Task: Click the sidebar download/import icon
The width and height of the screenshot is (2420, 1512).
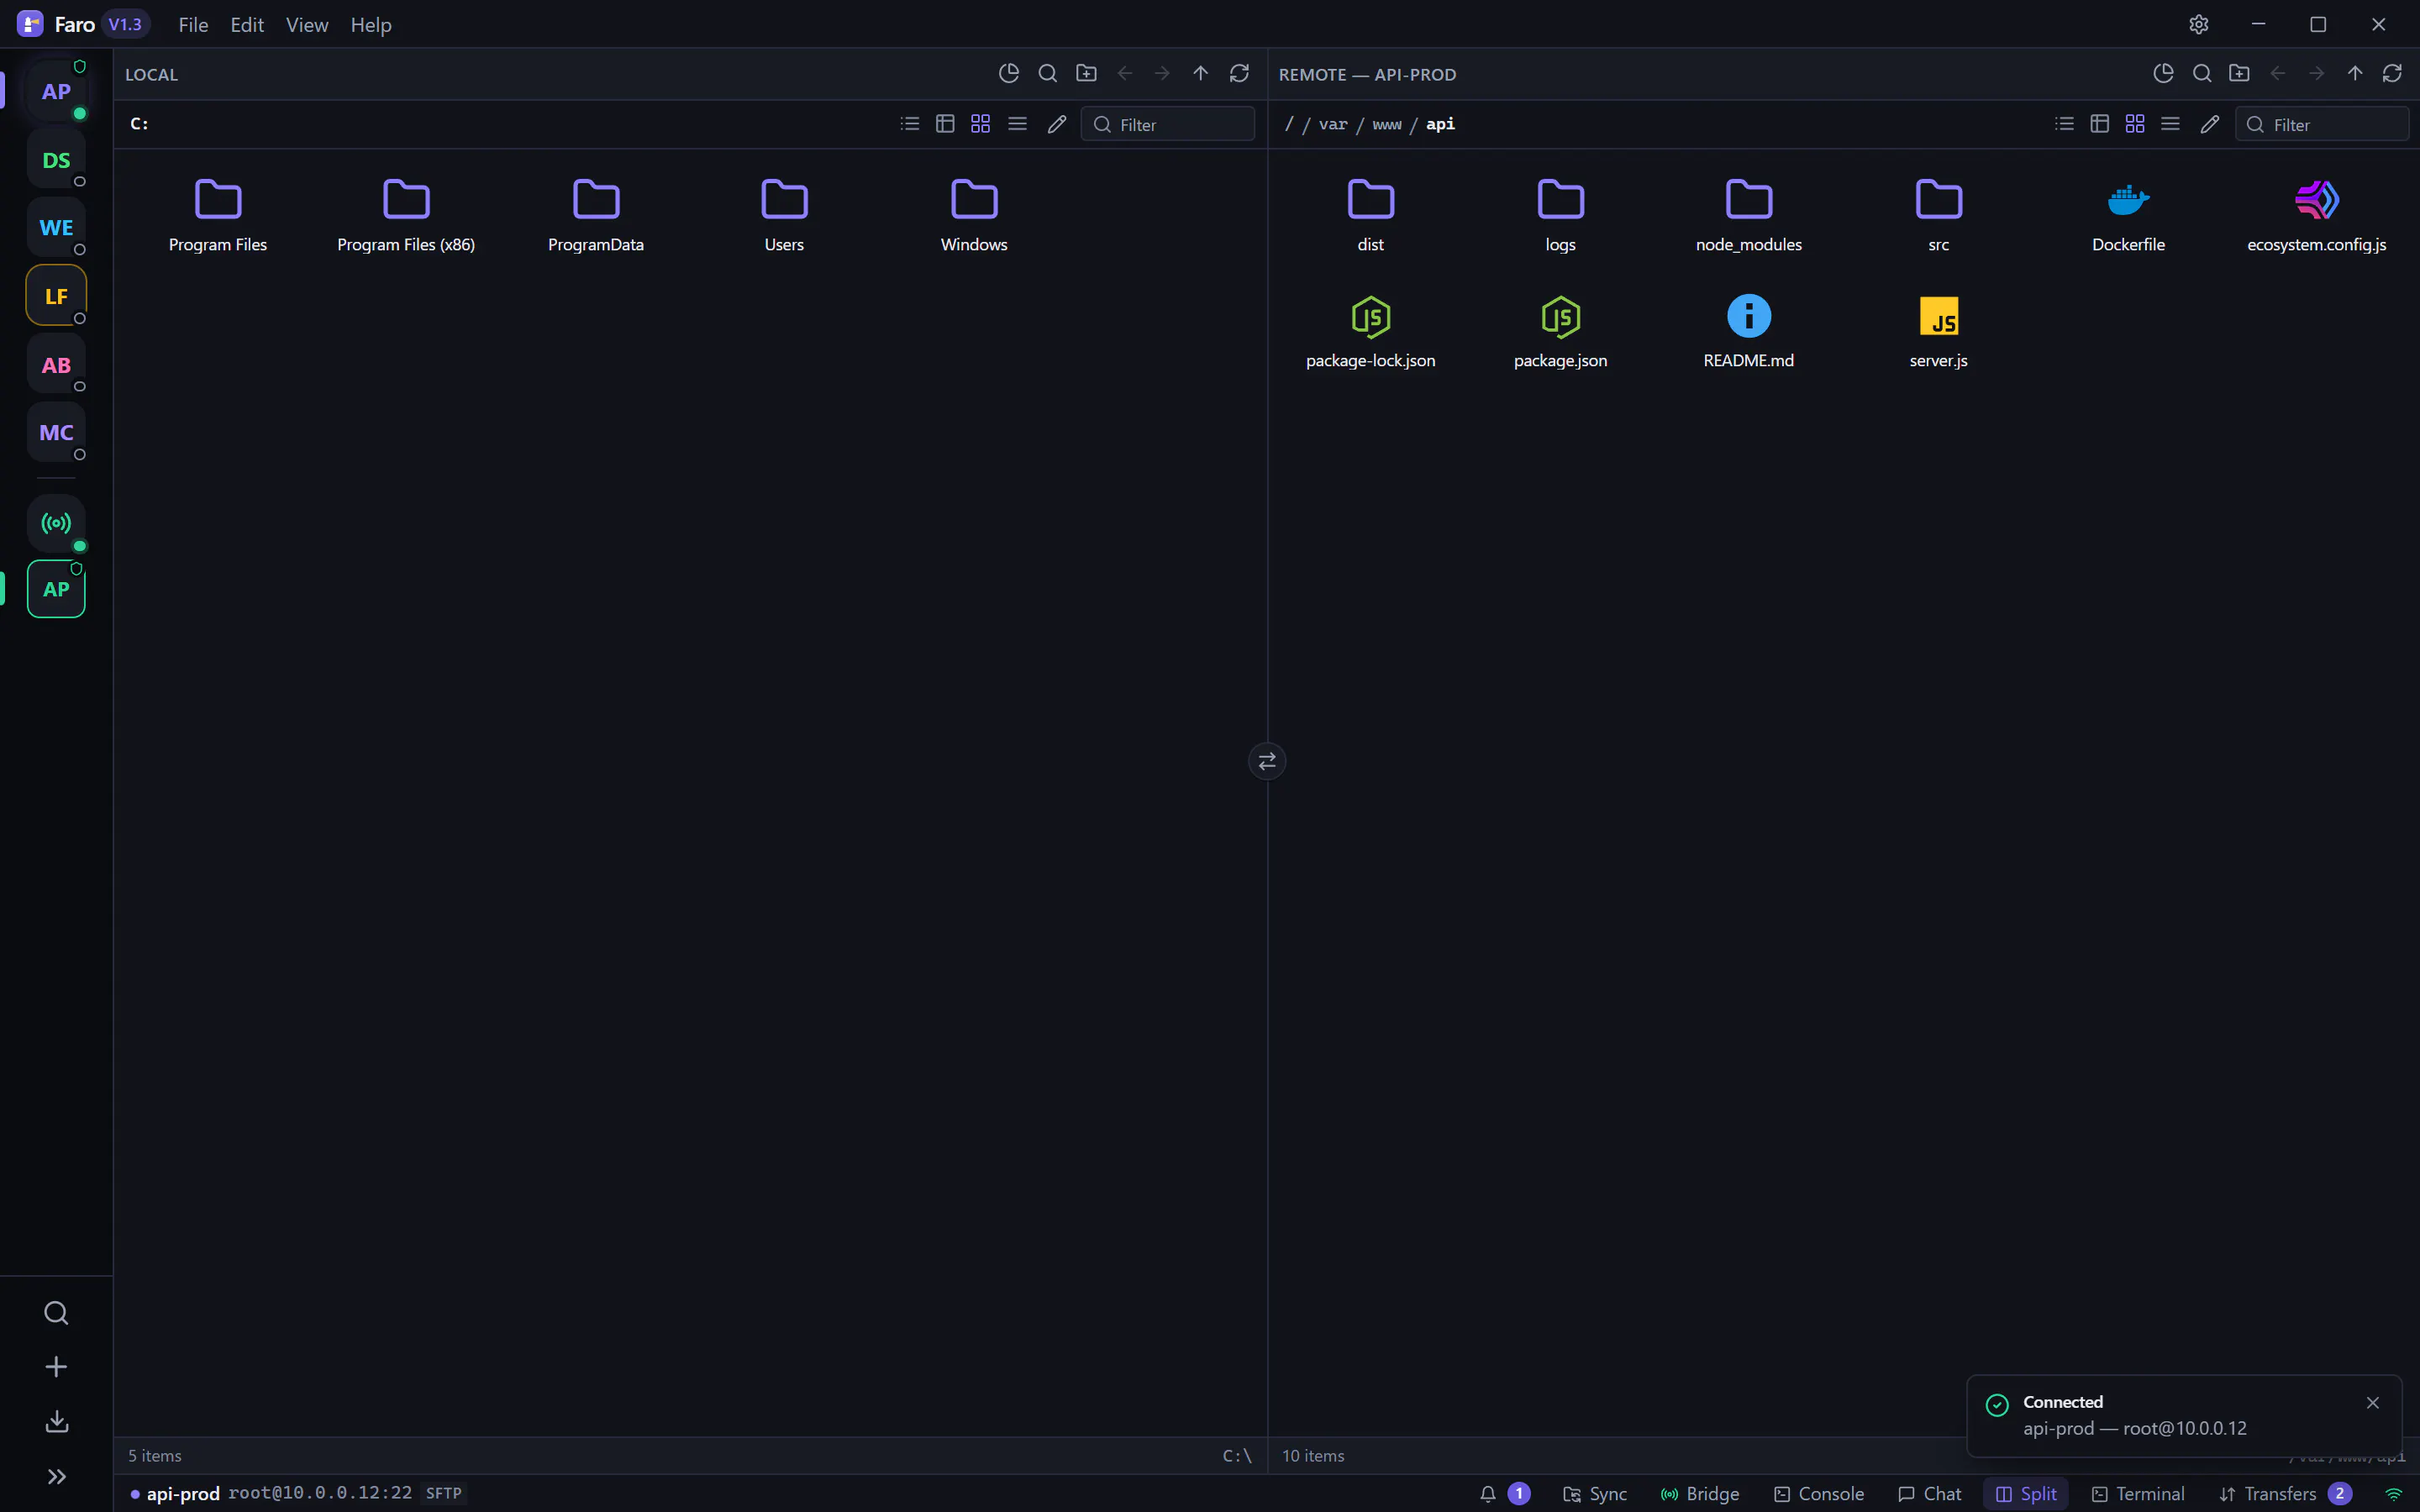Action: coord(56,1422)
